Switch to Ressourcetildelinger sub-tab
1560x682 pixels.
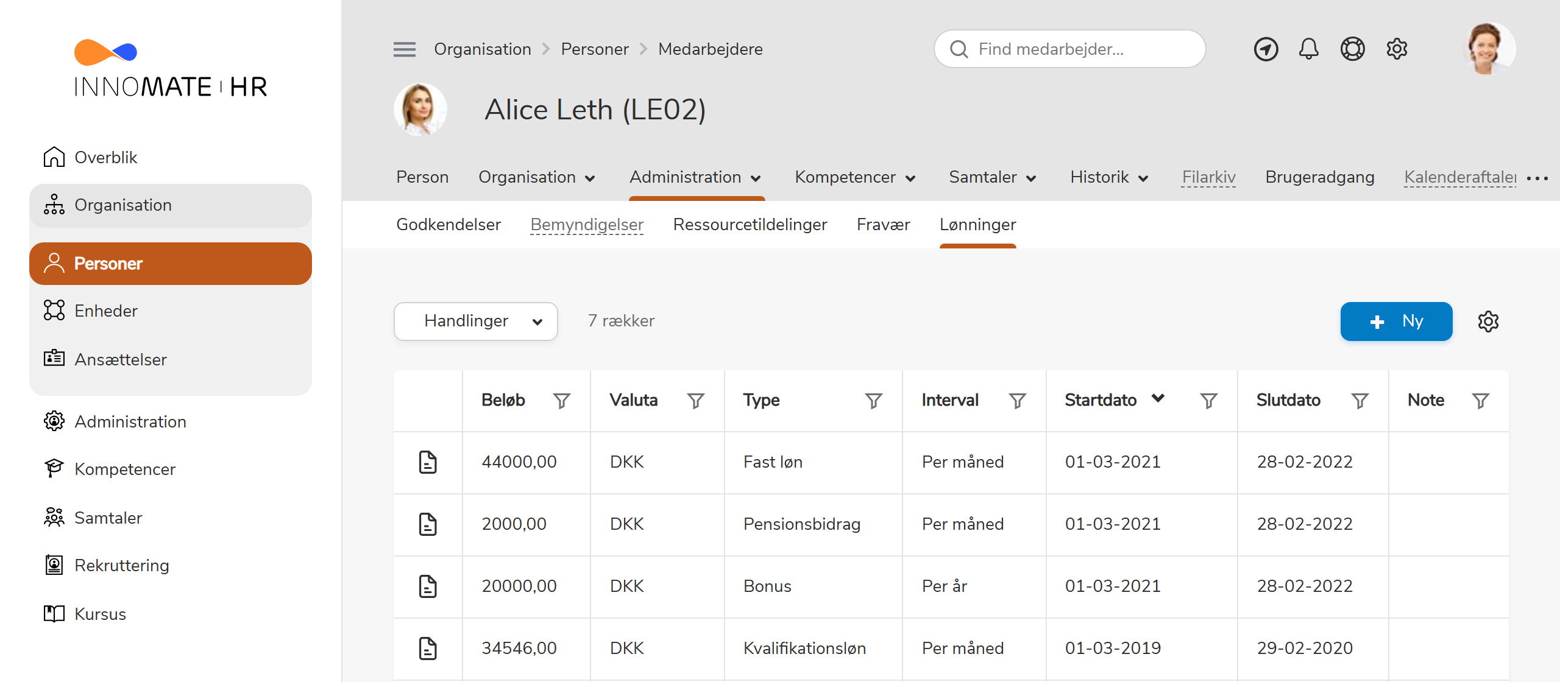click(x=750, y=225)
